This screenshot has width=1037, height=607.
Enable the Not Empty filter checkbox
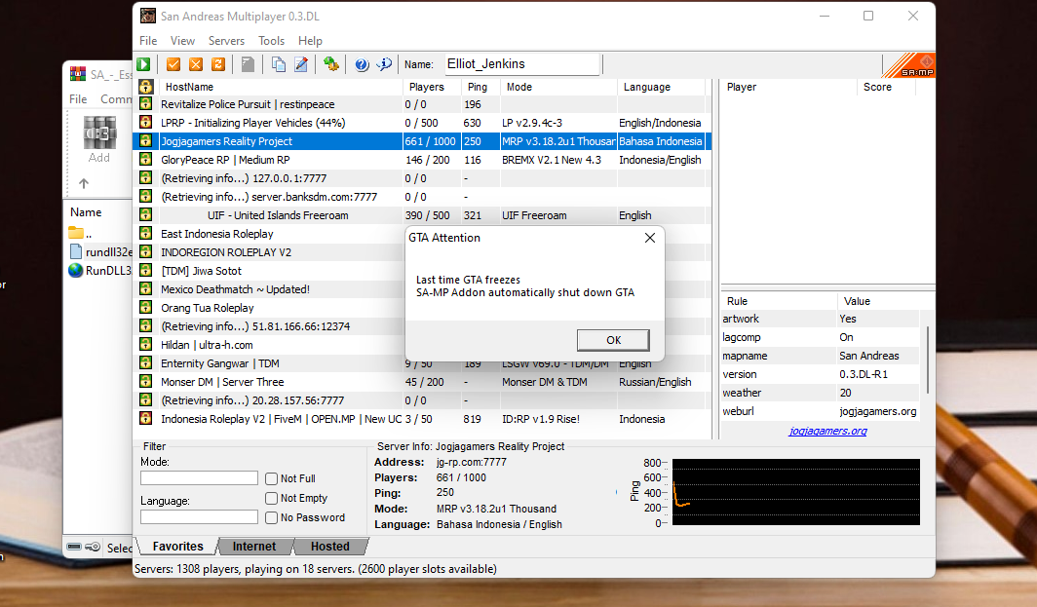[x=271, y=498]
